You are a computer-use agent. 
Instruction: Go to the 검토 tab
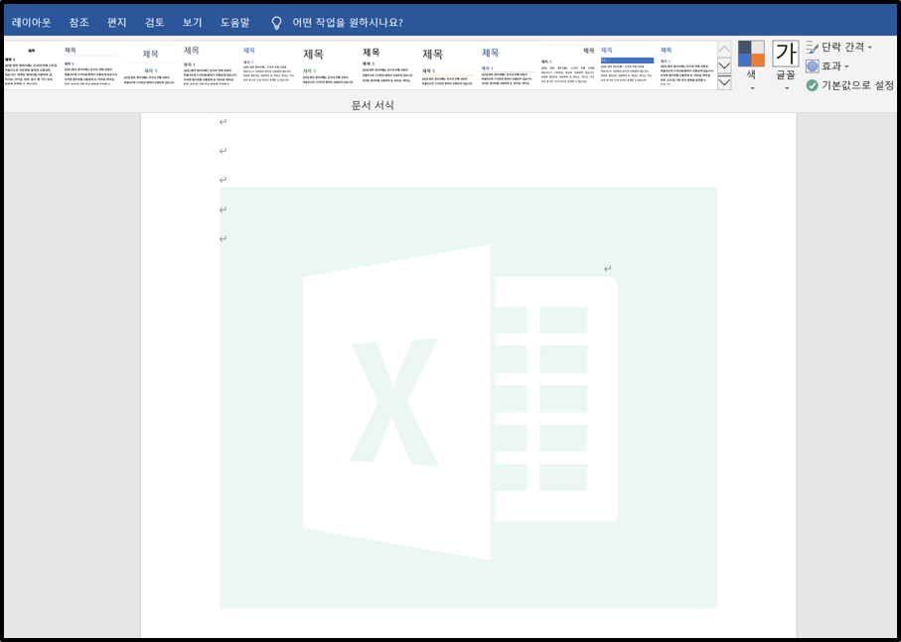point(155,23)
